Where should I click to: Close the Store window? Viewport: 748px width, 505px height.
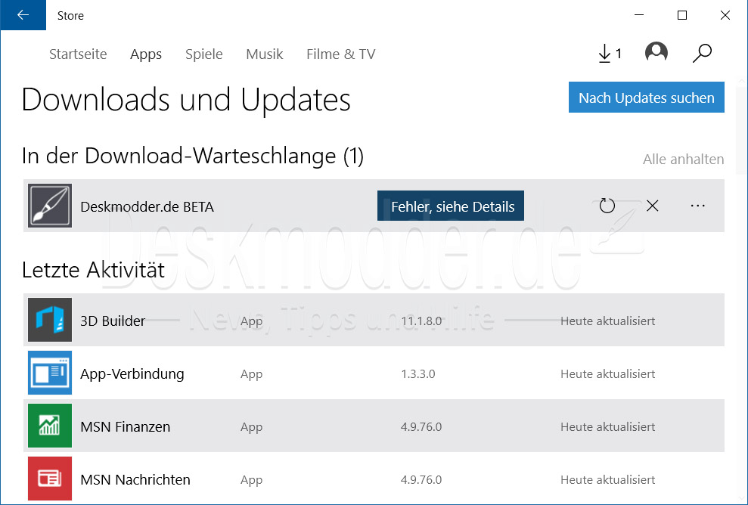(725, 15)
